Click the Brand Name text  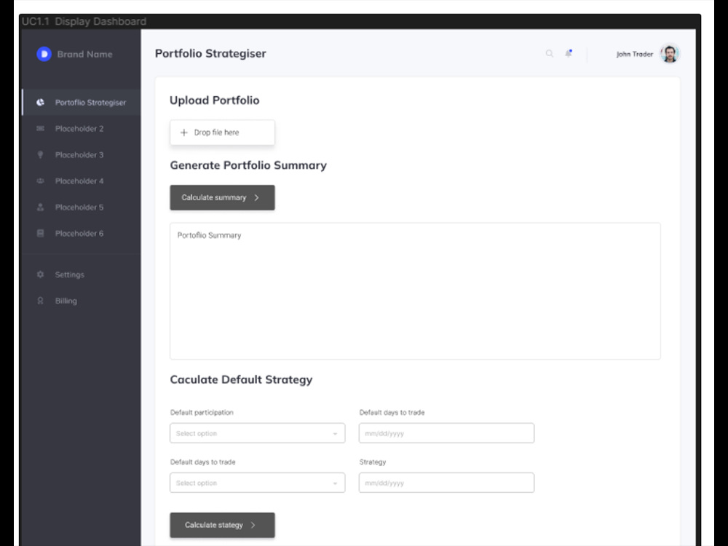(84, 54)
